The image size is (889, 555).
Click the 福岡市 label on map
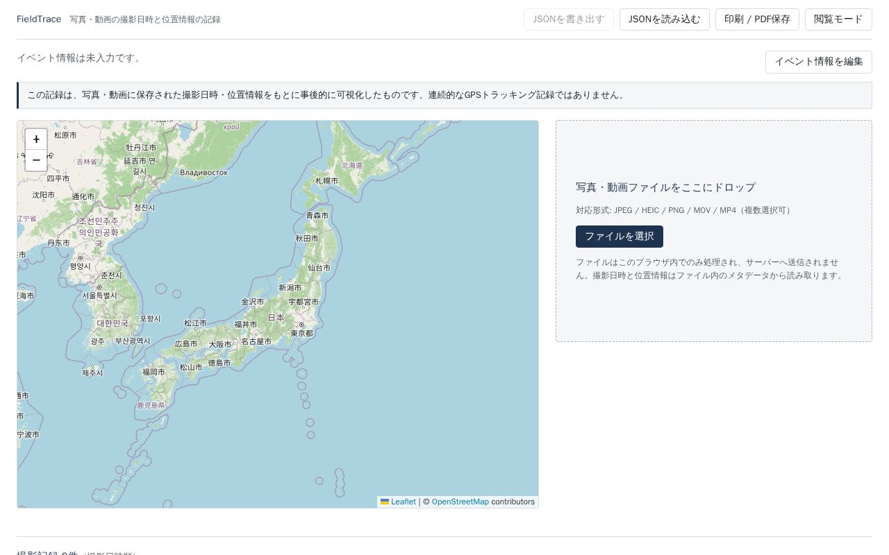tap(153, 372)
